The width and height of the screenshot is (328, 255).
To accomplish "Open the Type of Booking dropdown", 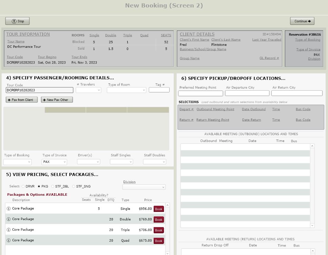I will 17,162.
